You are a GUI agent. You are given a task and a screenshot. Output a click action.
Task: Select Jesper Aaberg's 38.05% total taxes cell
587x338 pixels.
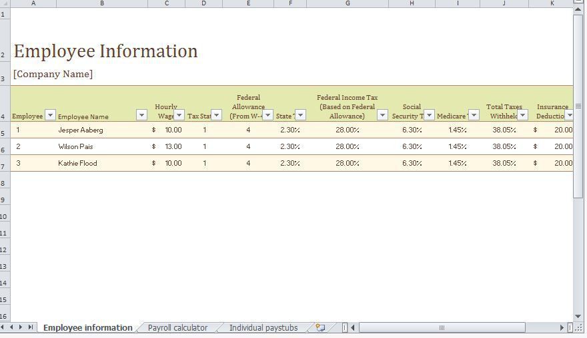504,130
